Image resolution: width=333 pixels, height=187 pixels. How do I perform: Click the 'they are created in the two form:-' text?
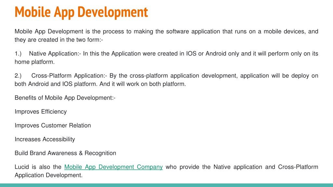pos(59,40)
